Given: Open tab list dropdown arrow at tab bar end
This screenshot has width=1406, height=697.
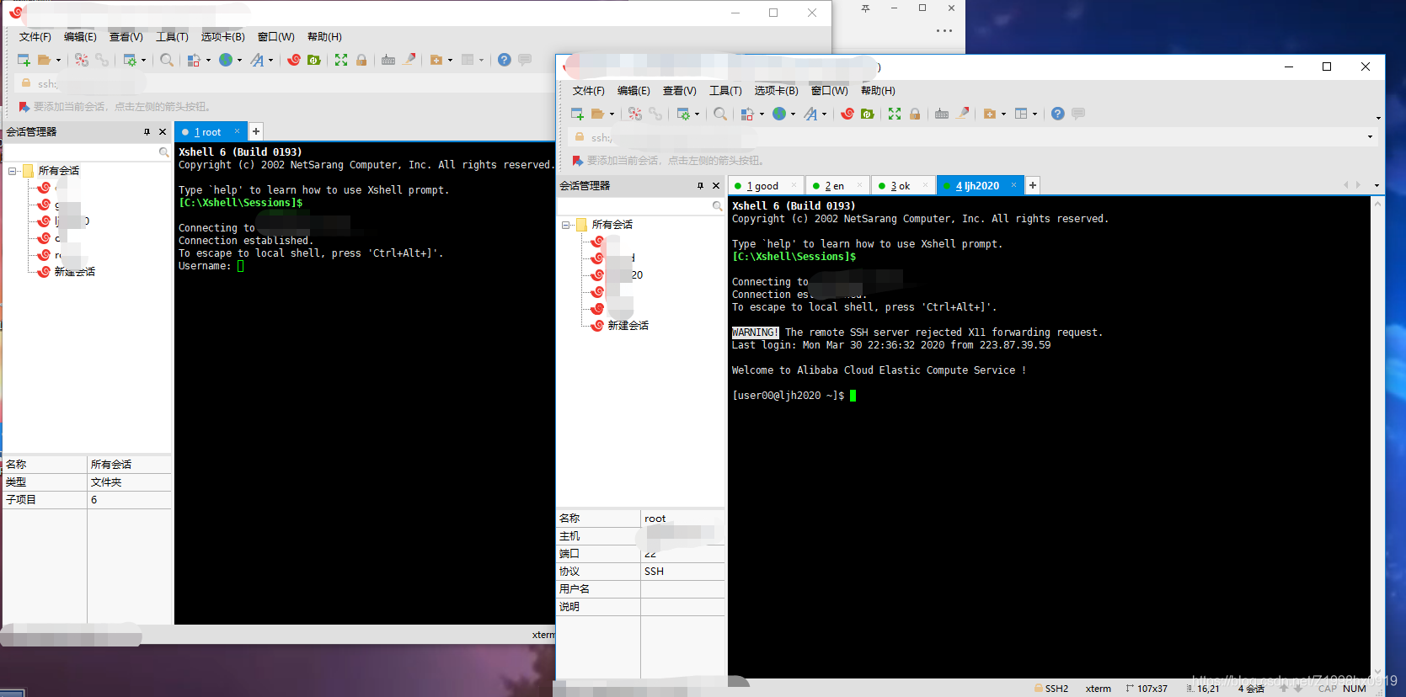Looking at the screenshot, I should pyautogui.click(x=1377, y=185).
